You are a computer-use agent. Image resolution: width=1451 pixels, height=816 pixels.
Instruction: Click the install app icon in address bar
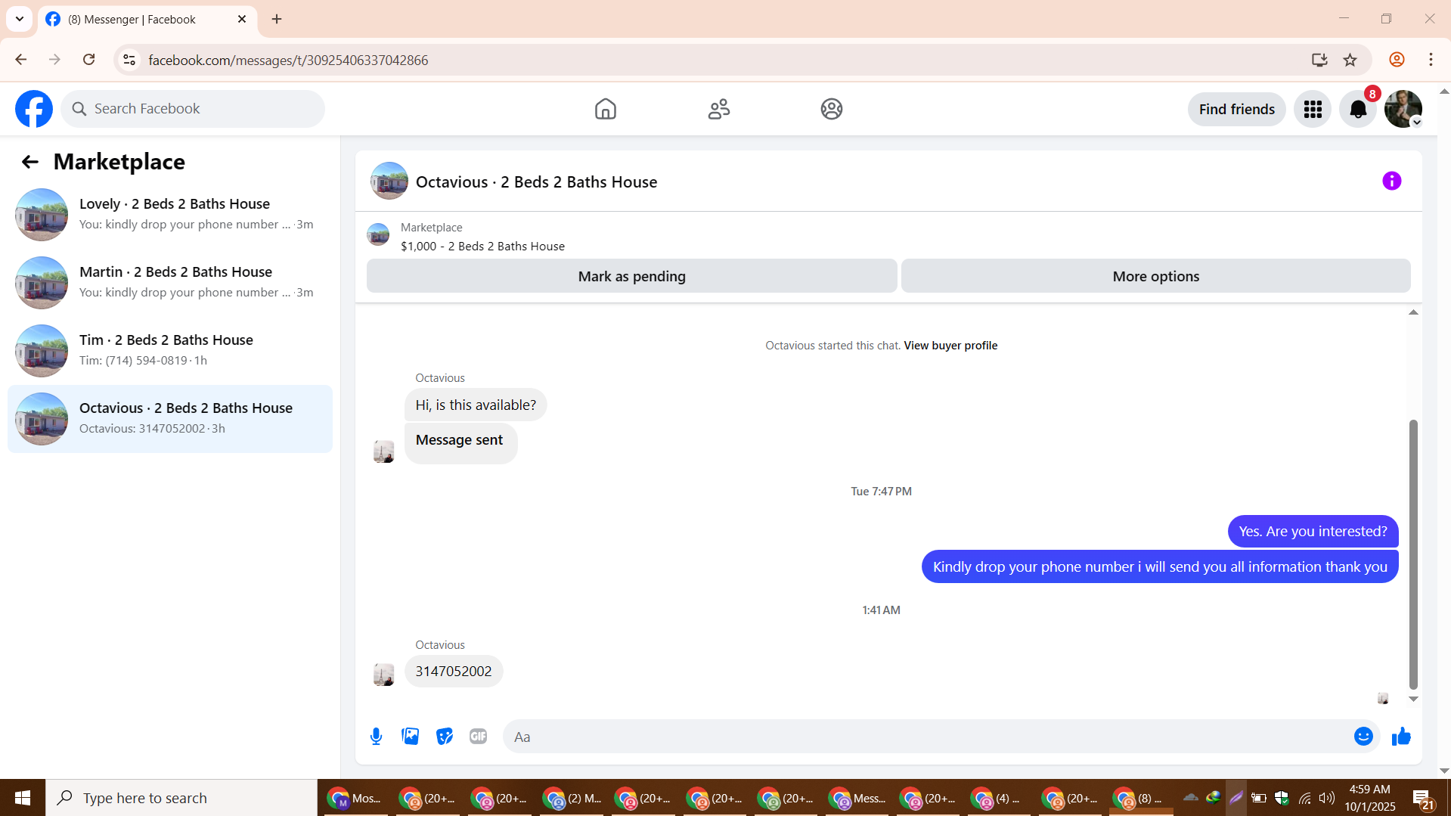[1319, 60]
